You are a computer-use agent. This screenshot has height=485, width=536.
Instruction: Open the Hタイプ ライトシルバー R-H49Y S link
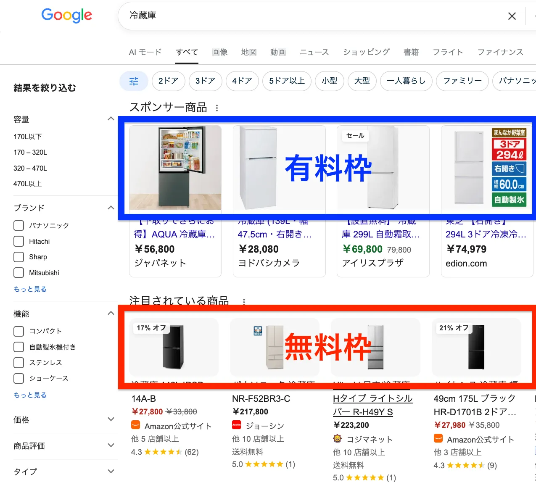[372, 405]
